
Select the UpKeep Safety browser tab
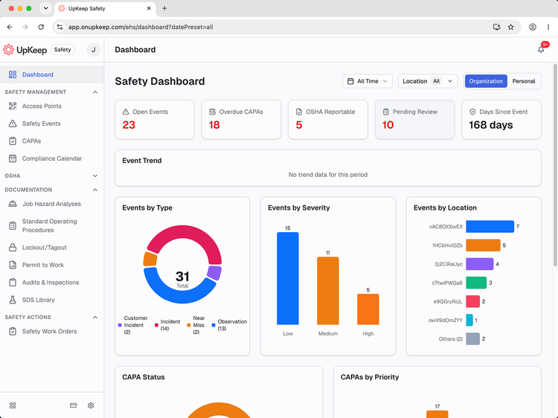tap(105, 8)
